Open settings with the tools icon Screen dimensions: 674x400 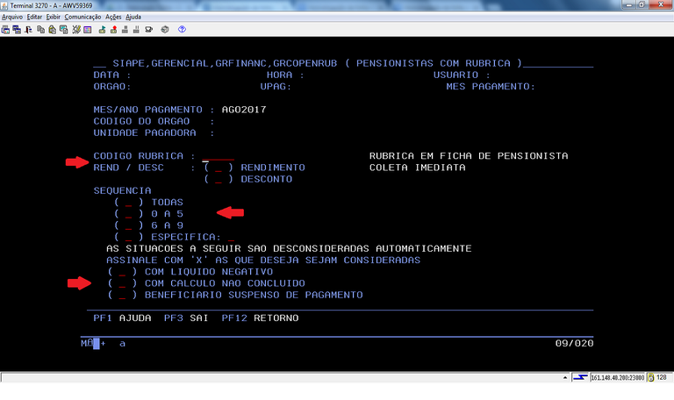pos(76,30)
